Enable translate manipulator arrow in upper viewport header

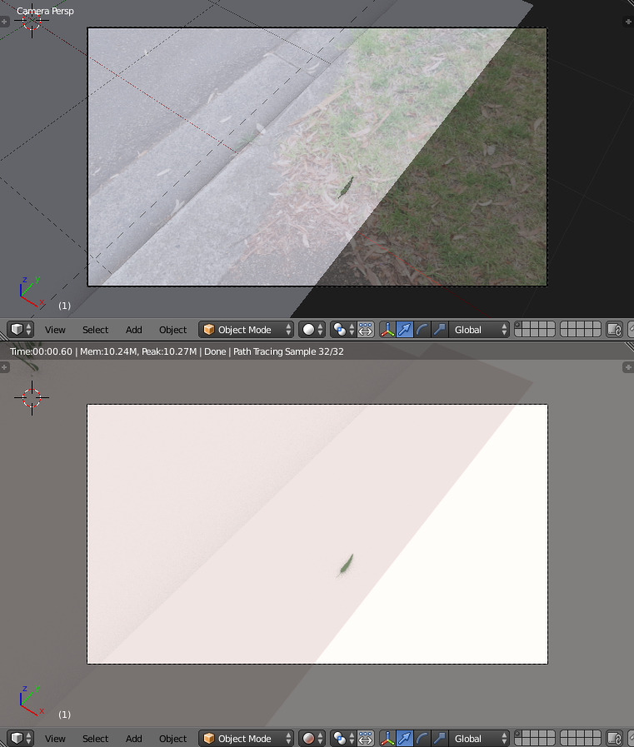tap(405, 330)
